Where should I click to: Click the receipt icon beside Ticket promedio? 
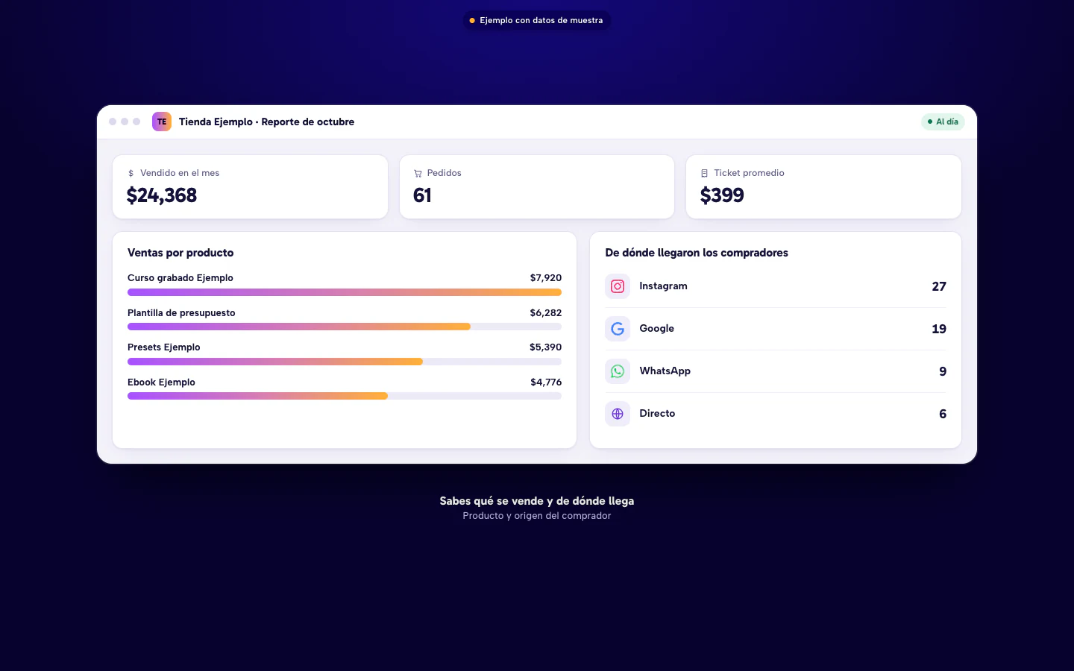[x=704, y=173]
